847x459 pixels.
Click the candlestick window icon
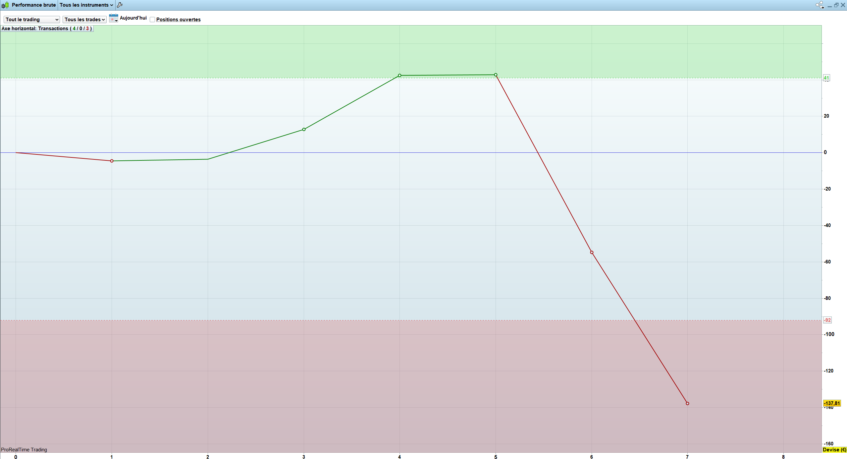pyautogui.click(x=5, y=5)
